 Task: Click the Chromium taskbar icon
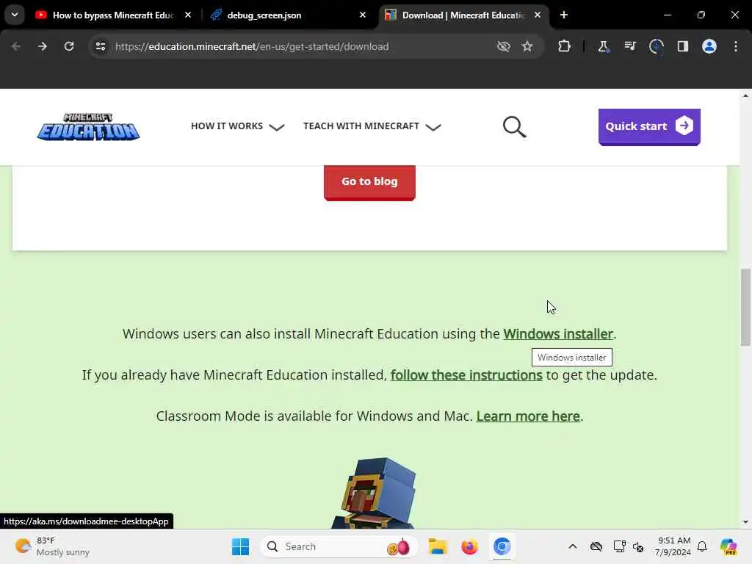[502, 546]
